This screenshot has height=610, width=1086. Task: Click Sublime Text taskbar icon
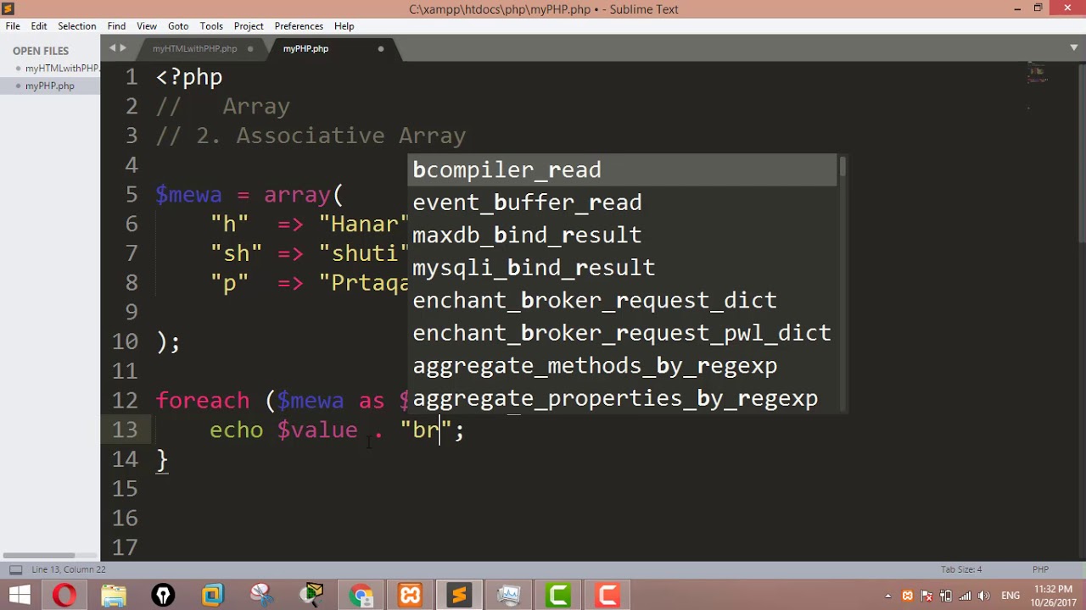point(459,596)
